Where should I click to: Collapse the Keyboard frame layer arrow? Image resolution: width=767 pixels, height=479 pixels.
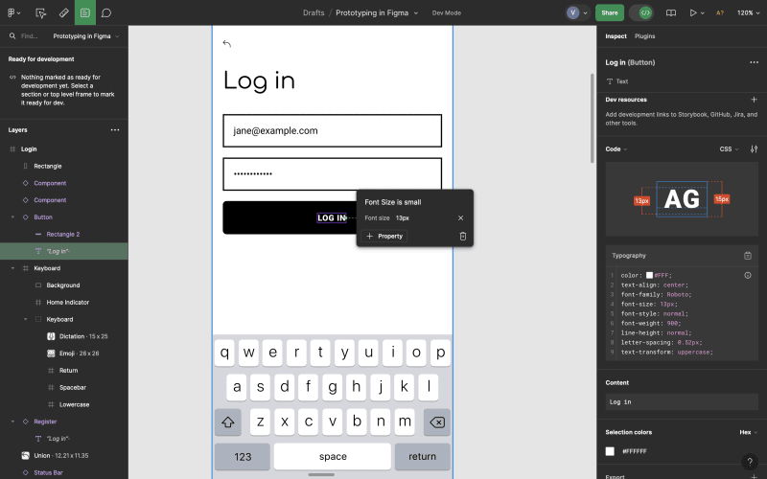[12, 268]
